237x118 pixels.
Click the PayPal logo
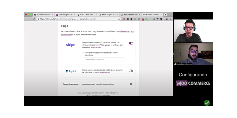pyautogui.click(x=71, y=71)
